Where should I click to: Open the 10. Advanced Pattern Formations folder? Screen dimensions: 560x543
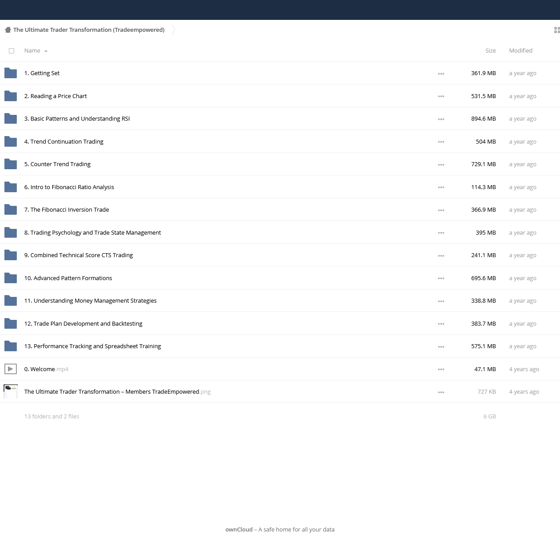coord(68,278)
